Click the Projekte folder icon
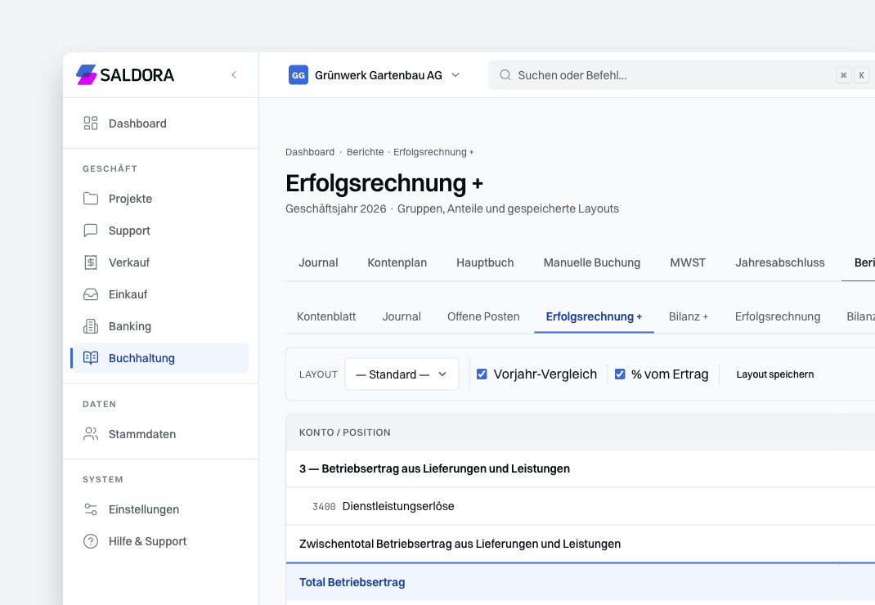 (x=91, y=199)
